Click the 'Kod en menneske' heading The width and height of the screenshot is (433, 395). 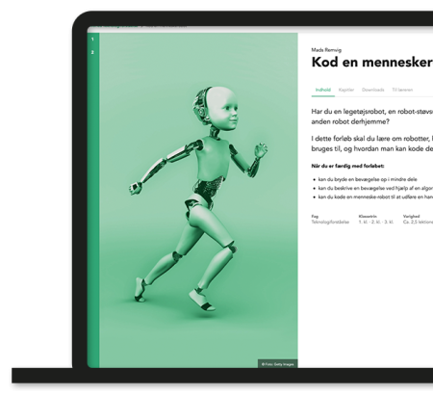372,63
